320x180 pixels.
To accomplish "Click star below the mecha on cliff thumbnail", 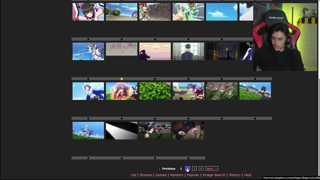I will pos(155,39).
